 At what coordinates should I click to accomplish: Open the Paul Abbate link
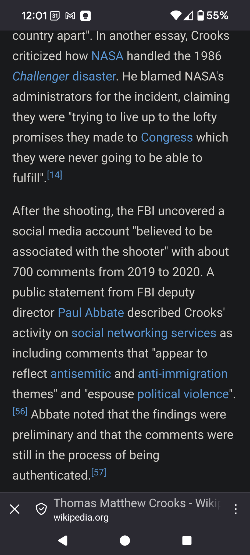point(91,313)
